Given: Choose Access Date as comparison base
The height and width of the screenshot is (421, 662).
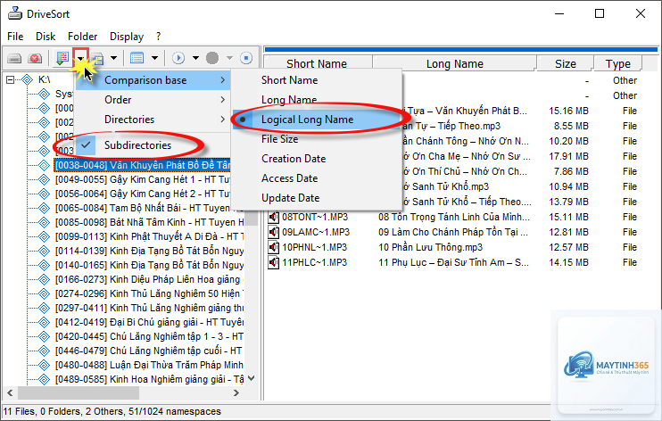Looking at the screenshot, I should point(317,178).
